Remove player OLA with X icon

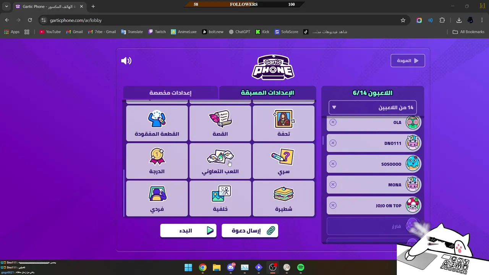click(333, 122)
